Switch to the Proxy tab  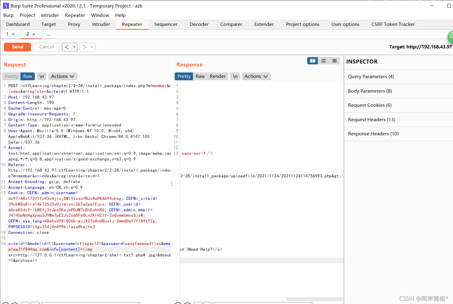coord(74,24)
